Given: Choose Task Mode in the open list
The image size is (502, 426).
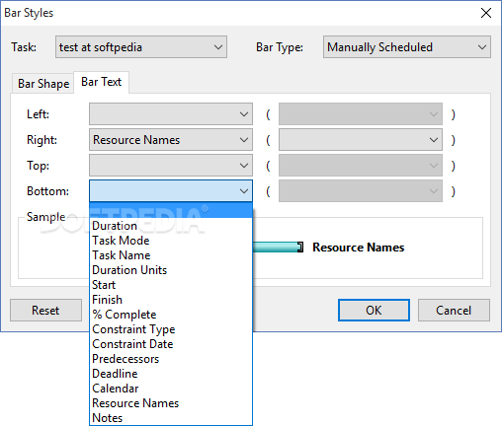Looking at the screenshot, I should pos(171,241).
